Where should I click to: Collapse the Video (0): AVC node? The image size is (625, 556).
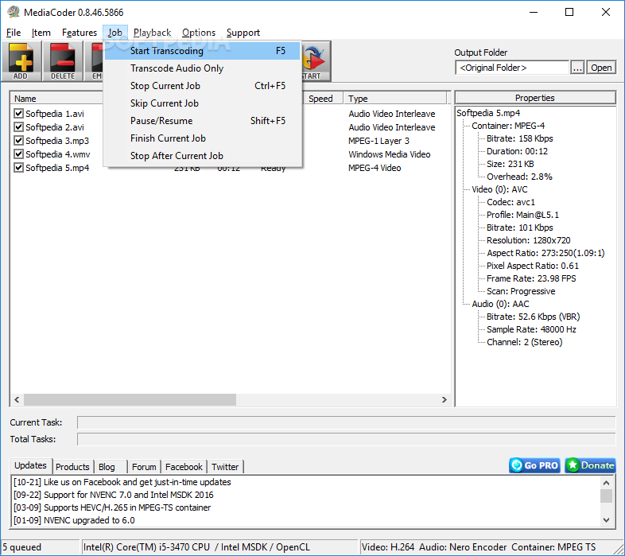pos(499,189)
